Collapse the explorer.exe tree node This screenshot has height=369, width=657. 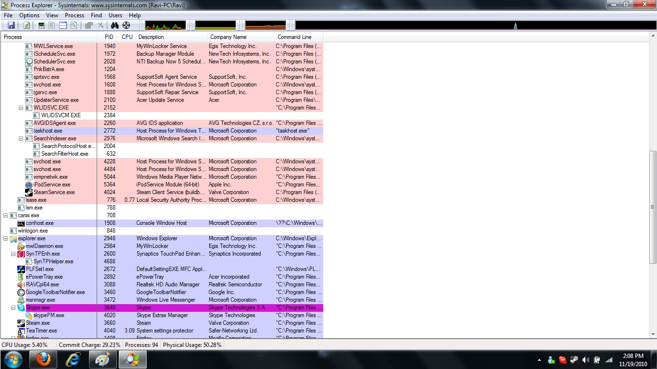point(5,238)
